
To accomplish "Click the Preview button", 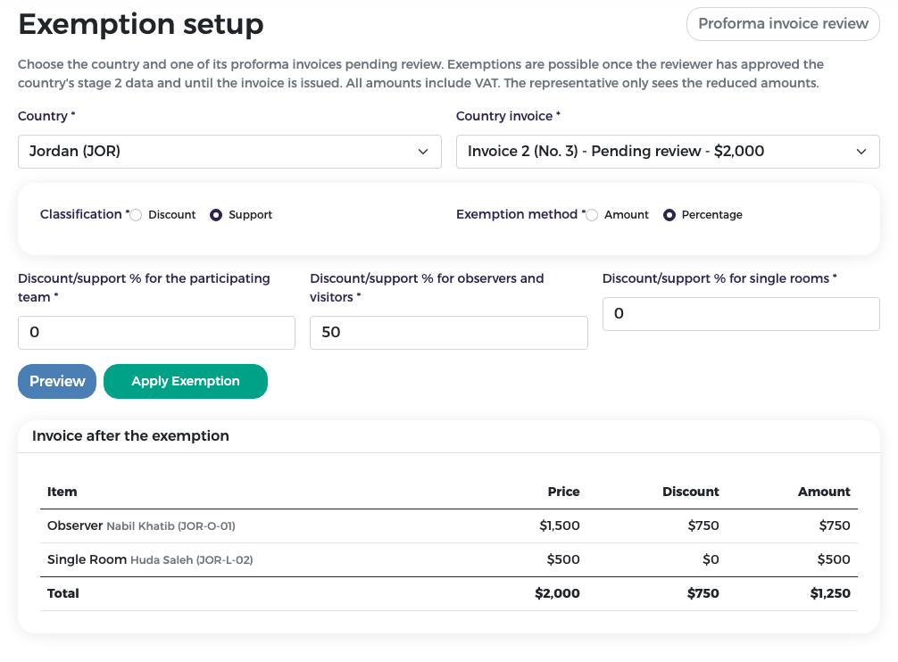I will click(x=57, y=381).
